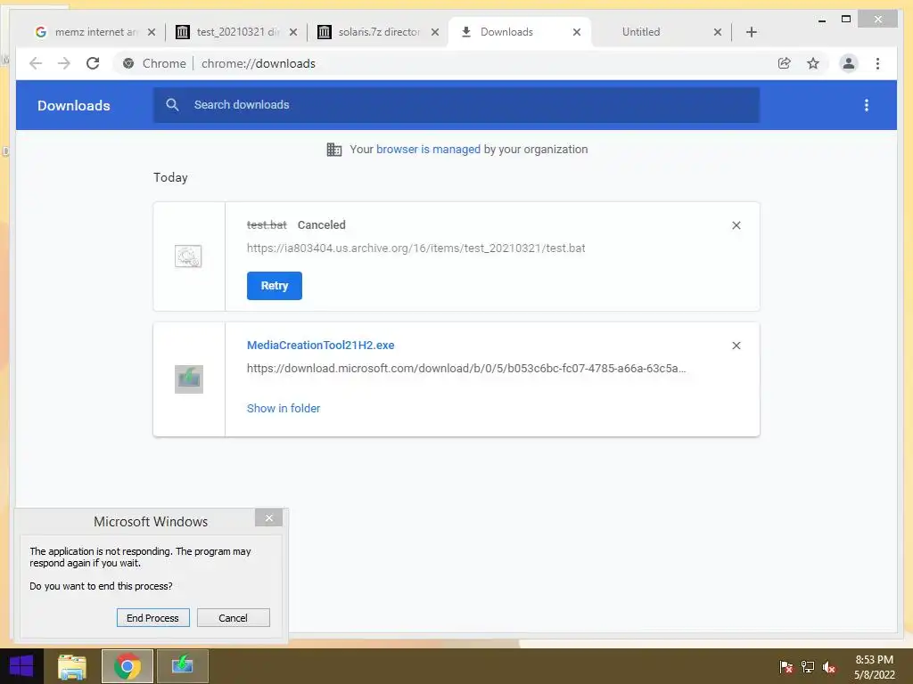
Task: Close the Microsoft Windows not responding dialog
Action: tap(268, 517)
